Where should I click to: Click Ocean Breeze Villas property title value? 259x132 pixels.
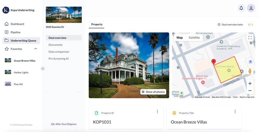click(189, 122)
